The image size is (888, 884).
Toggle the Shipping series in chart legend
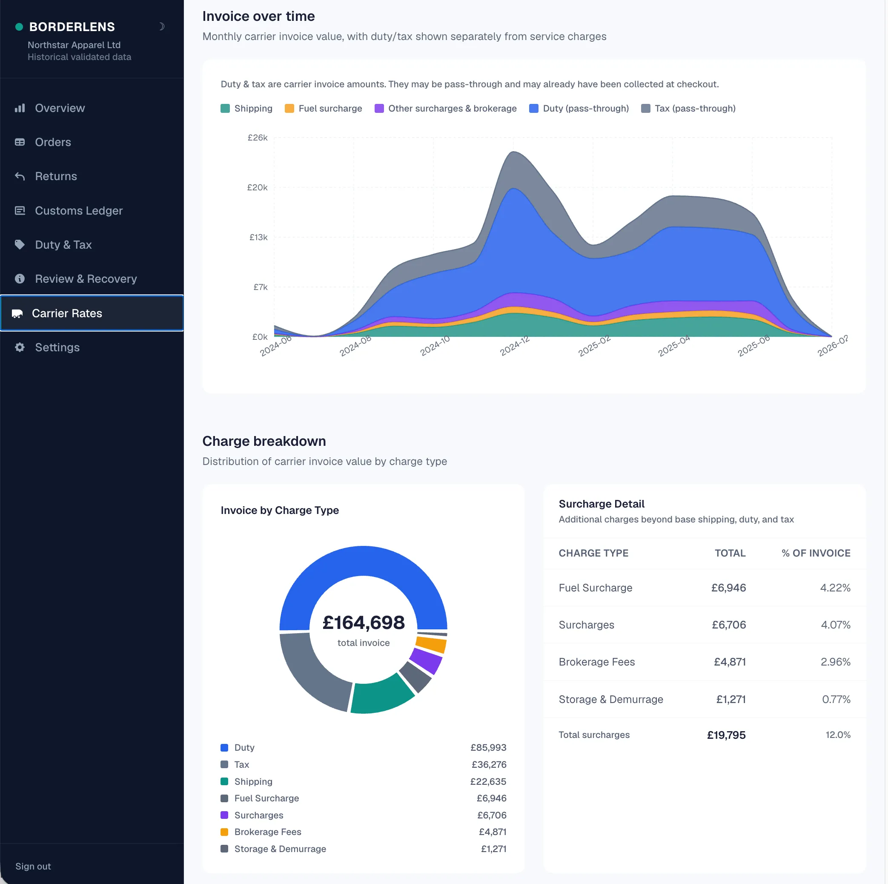[x=246, y=109]
